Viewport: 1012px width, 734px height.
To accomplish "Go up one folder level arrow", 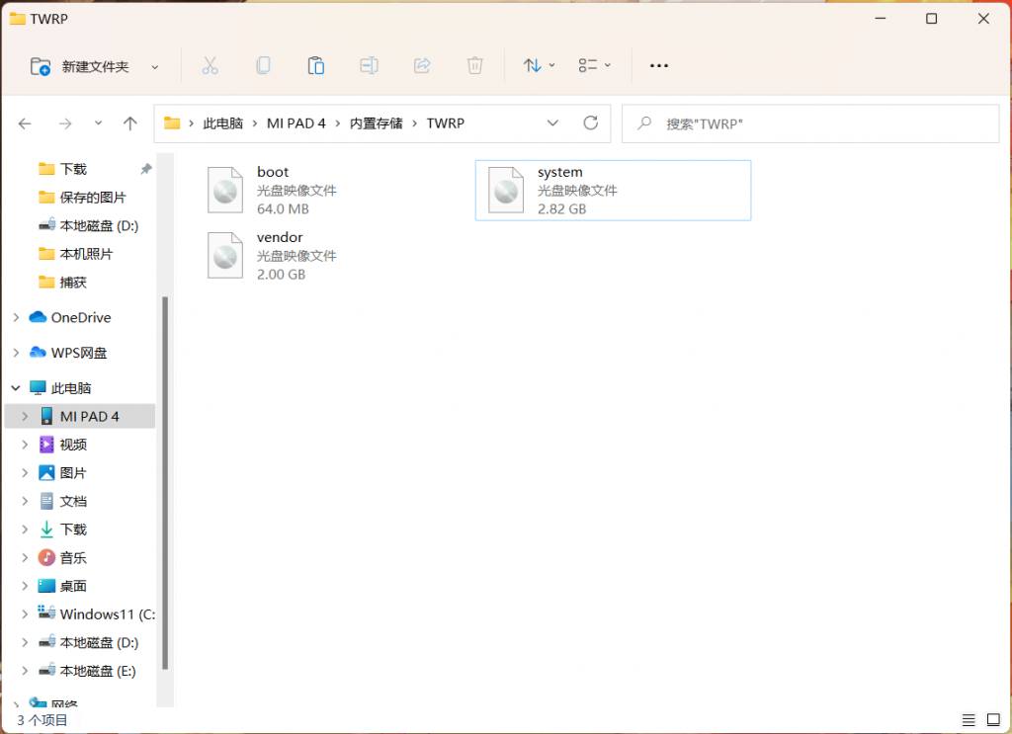I will point(129,123).
